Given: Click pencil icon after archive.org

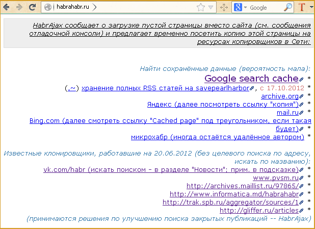Looking at the screenshot, I should pos(301,96).
